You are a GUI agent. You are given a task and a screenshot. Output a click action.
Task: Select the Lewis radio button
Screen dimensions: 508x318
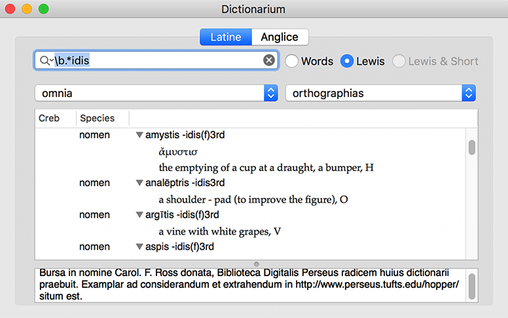(347, 61)
